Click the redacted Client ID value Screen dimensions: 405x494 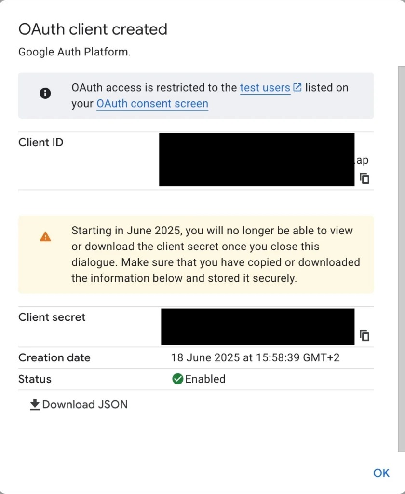[x=256, y=159]
